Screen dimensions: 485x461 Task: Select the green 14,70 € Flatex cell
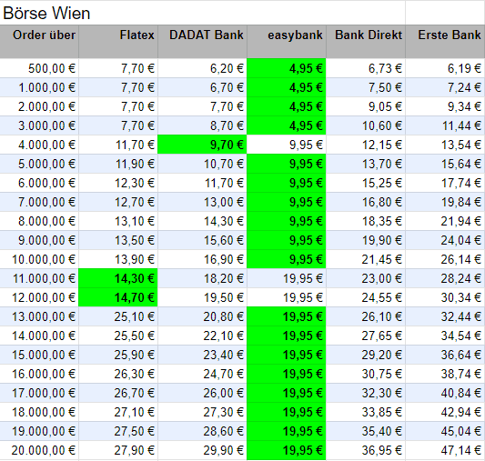tap(118, 297)
